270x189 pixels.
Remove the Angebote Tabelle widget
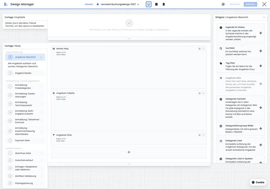point(204,93)
